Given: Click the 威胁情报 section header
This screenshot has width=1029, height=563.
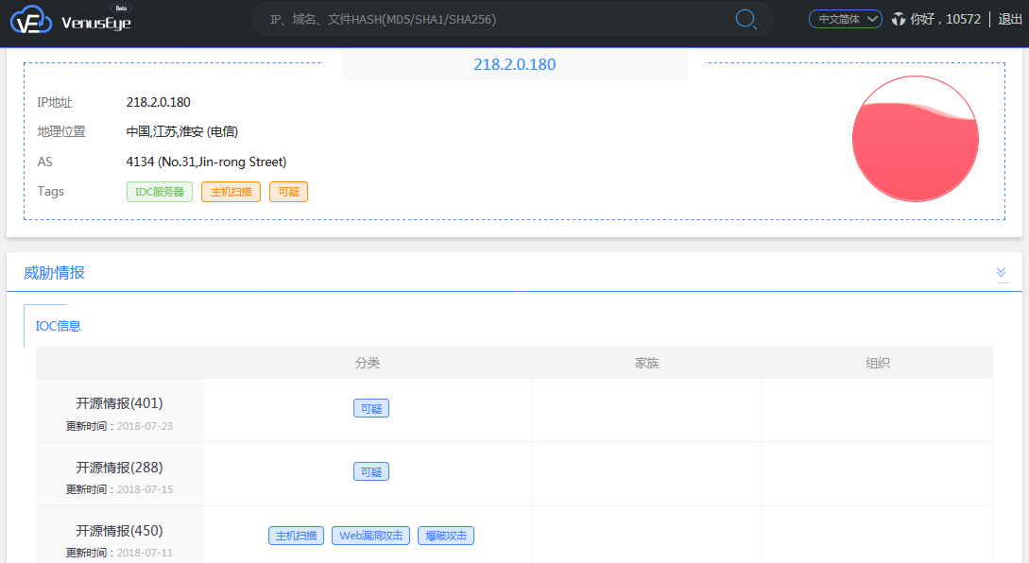Looking at the screenshot, I should [54, 273].
